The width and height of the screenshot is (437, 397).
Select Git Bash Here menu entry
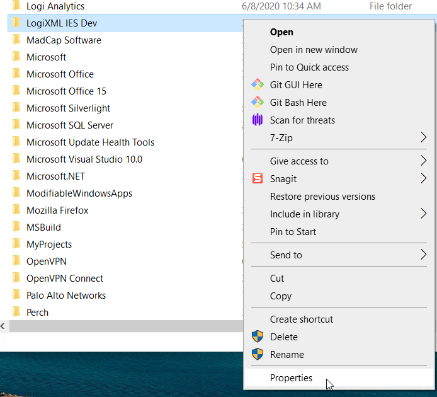[339, 102]
